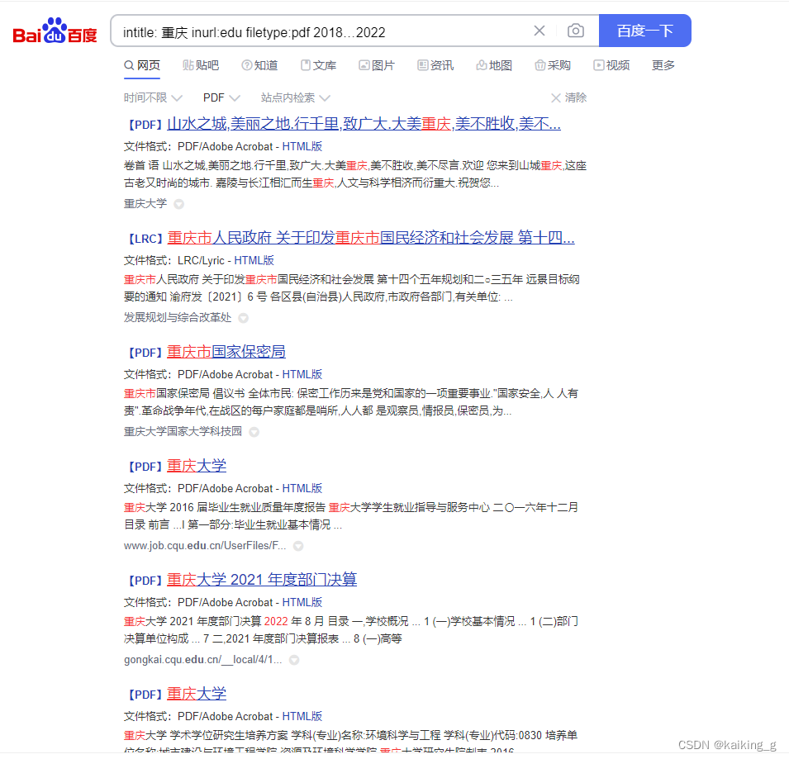Image resolution: width=789 pixels, height=759 pixels.
Task: Click 清除 to clear filters
Action: [x=569, y=97]
